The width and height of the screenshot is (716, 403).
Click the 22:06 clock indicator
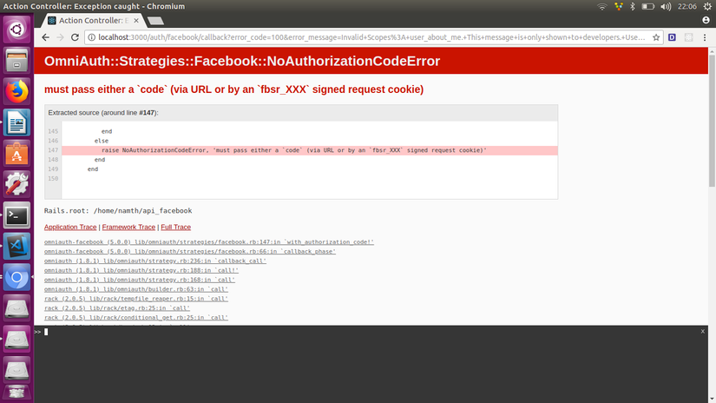[687, 6]
